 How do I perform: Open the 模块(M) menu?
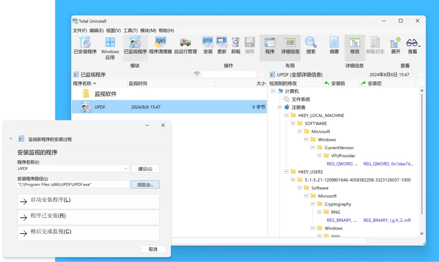148,30
